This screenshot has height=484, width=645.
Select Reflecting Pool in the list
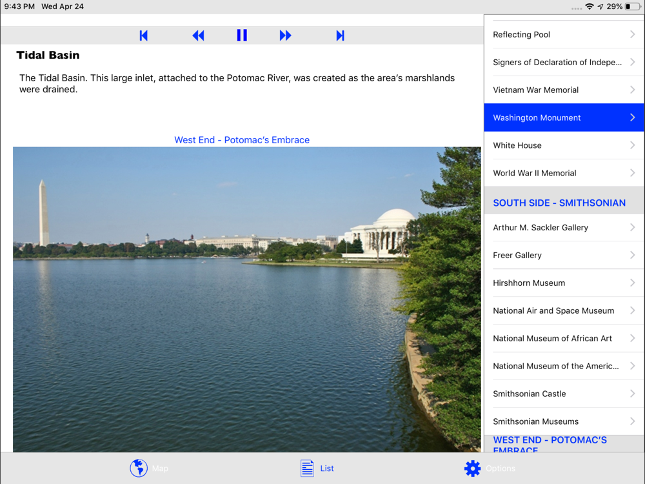(564, 35)
